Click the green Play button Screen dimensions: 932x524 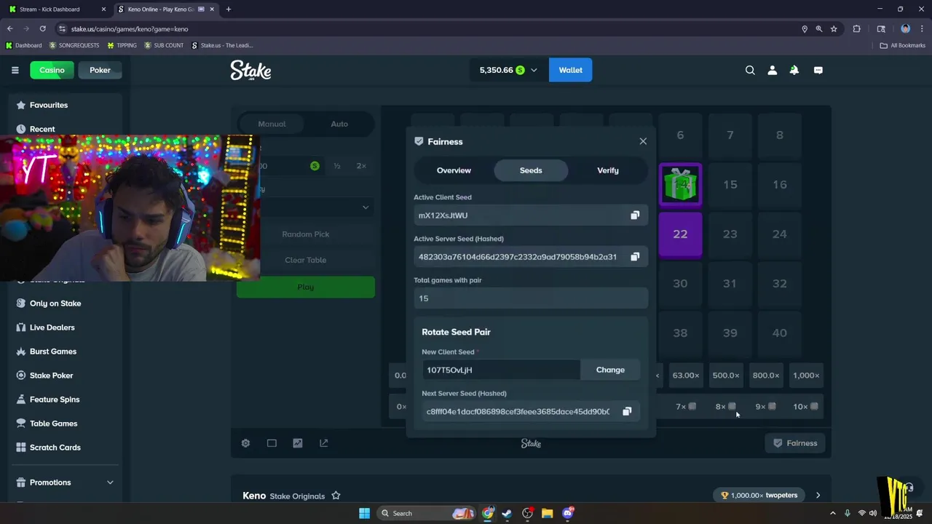[306, 287]
